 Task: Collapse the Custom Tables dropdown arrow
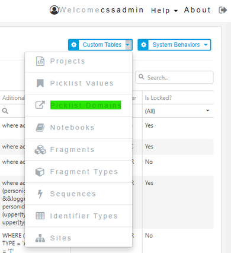click(x=128, y=45)
